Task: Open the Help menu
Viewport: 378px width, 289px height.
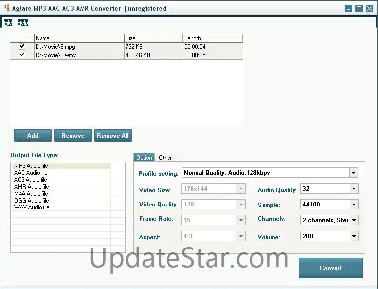Action: coord(23,23)
